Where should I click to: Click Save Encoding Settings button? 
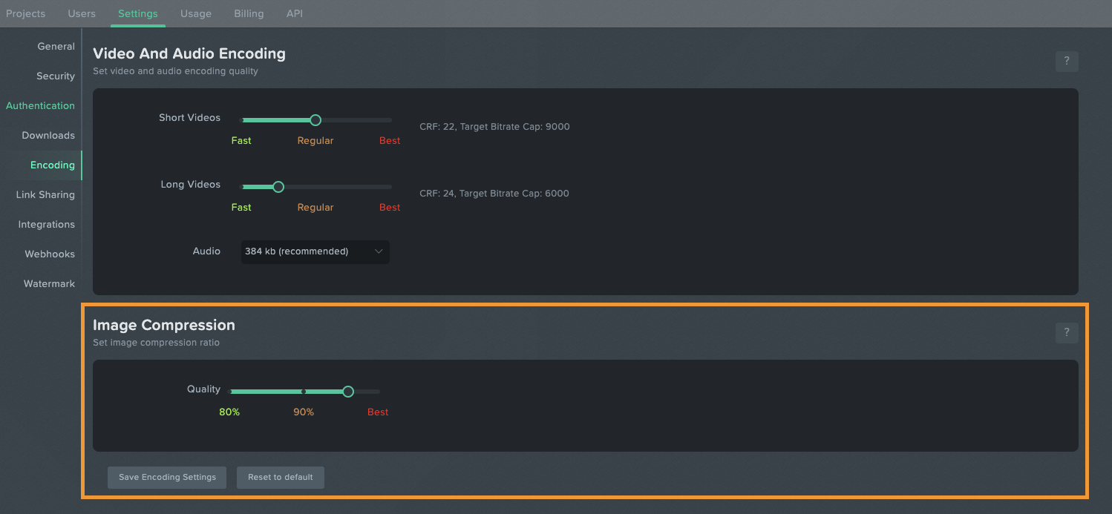167,477
